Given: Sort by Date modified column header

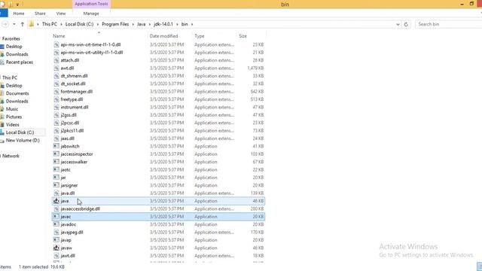Looking at the screenshot, I should click(163, 36).
